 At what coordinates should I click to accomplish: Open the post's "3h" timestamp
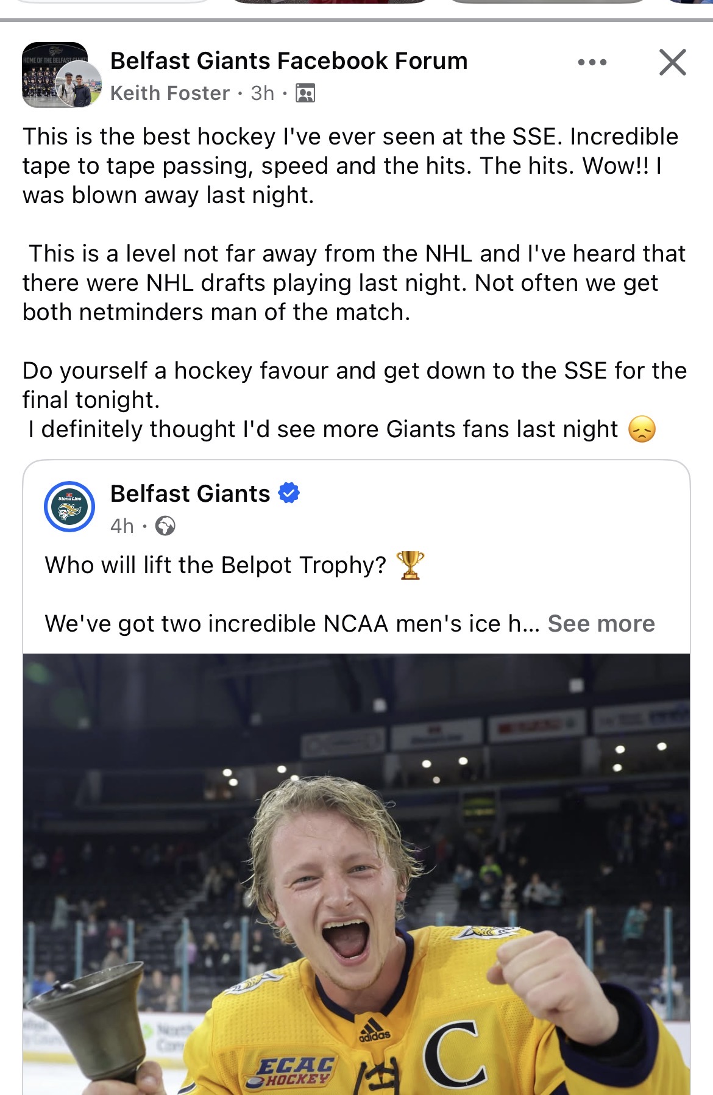click(x=263, y=93)
